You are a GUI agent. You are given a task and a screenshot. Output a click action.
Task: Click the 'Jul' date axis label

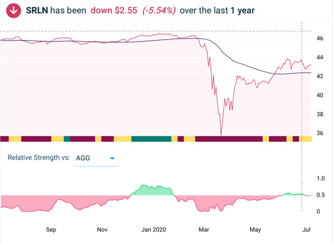pos(306,229)
